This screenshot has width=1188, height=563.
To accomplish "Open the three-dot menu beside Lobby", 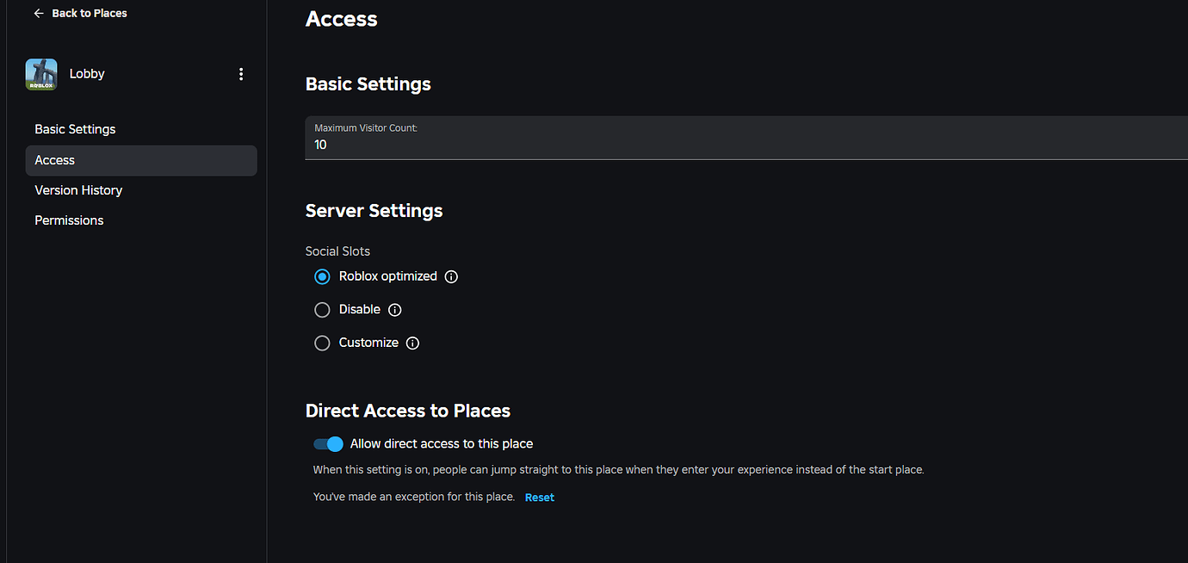I will 241,74.
